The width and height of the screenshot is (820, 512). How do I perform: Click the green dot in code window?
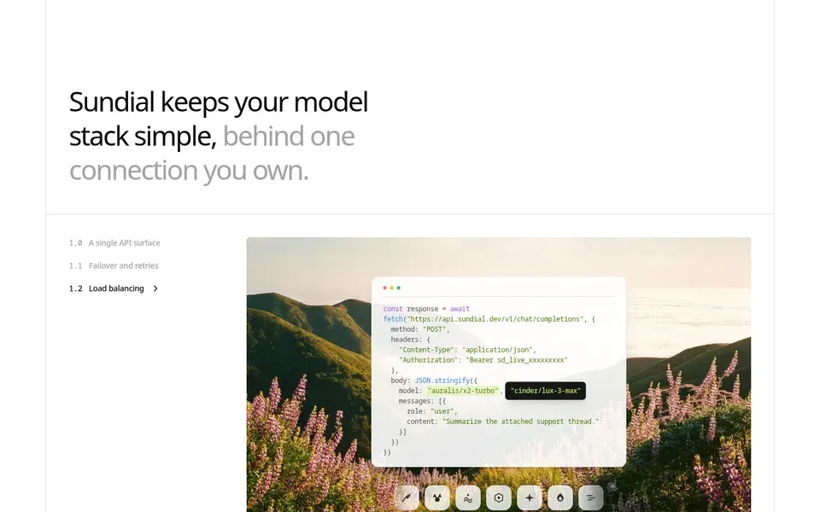click(x=399, y=288)
